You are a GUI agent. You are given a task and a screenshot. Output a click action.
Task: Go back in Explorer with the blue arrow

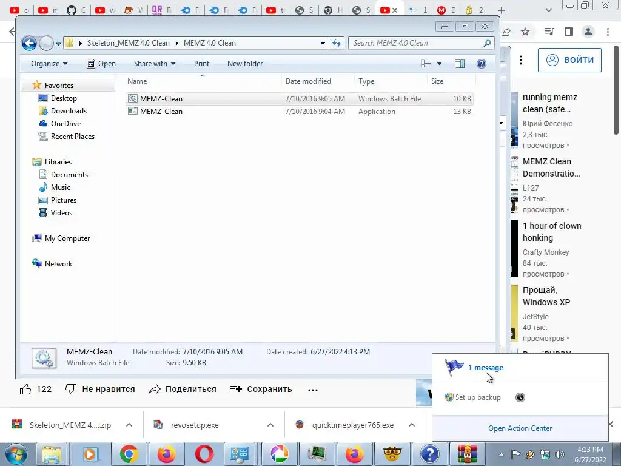[x=29, y=43]
